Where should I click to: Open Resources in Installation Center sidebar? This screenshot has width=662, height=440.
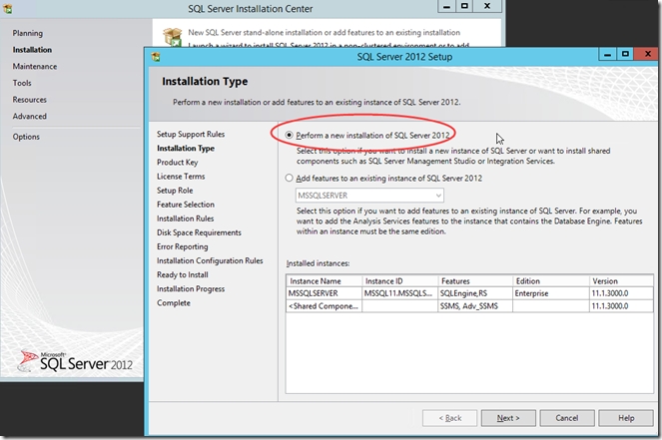coord(30,100)
